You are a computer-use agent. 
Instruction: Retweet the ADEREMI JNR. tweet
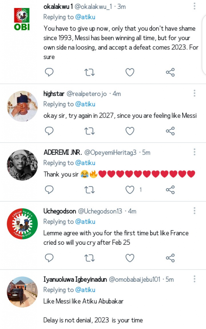(x=89, y=190)
